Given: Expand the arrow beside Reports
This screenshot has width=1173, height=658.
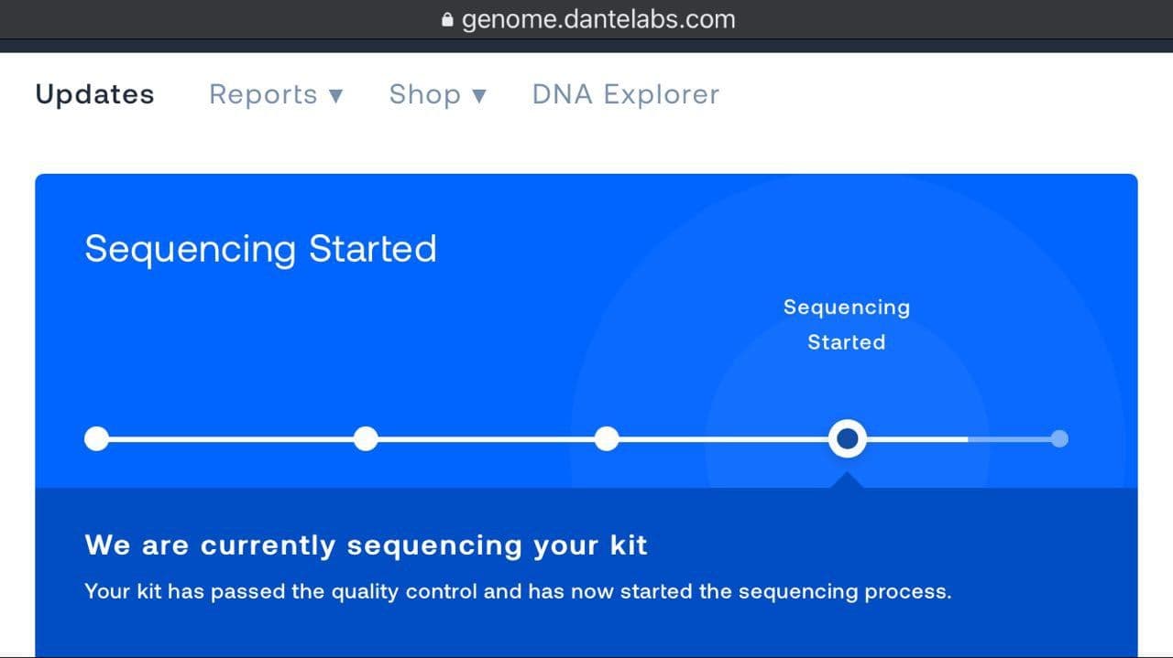Looking at the screenshot, I should 335,95.
